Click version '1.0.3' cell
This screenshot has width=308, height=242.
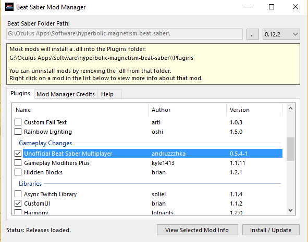pos(236,122)
